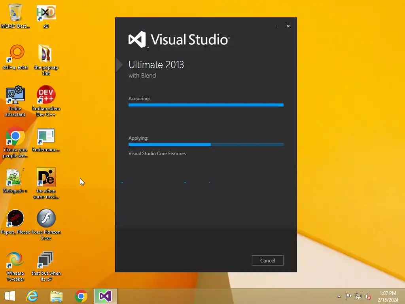Show hidden system tray icons arrow

339,296
